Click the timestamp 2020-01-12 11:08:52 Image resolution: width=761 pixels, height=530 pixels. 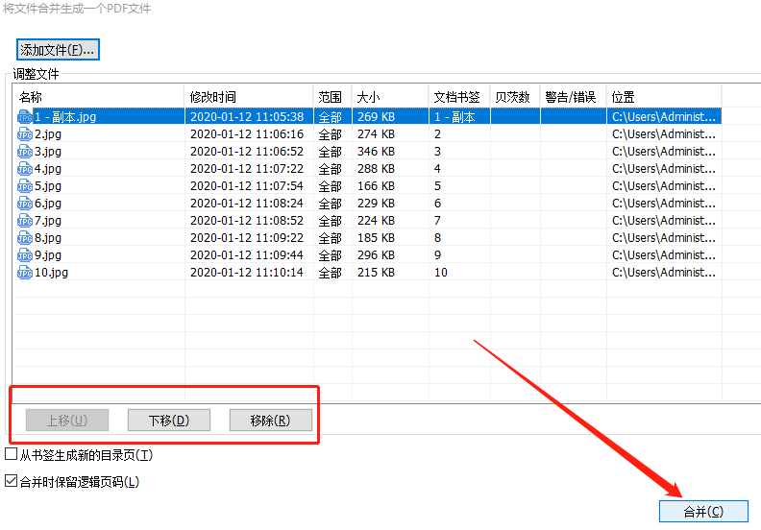click(247, 221)
